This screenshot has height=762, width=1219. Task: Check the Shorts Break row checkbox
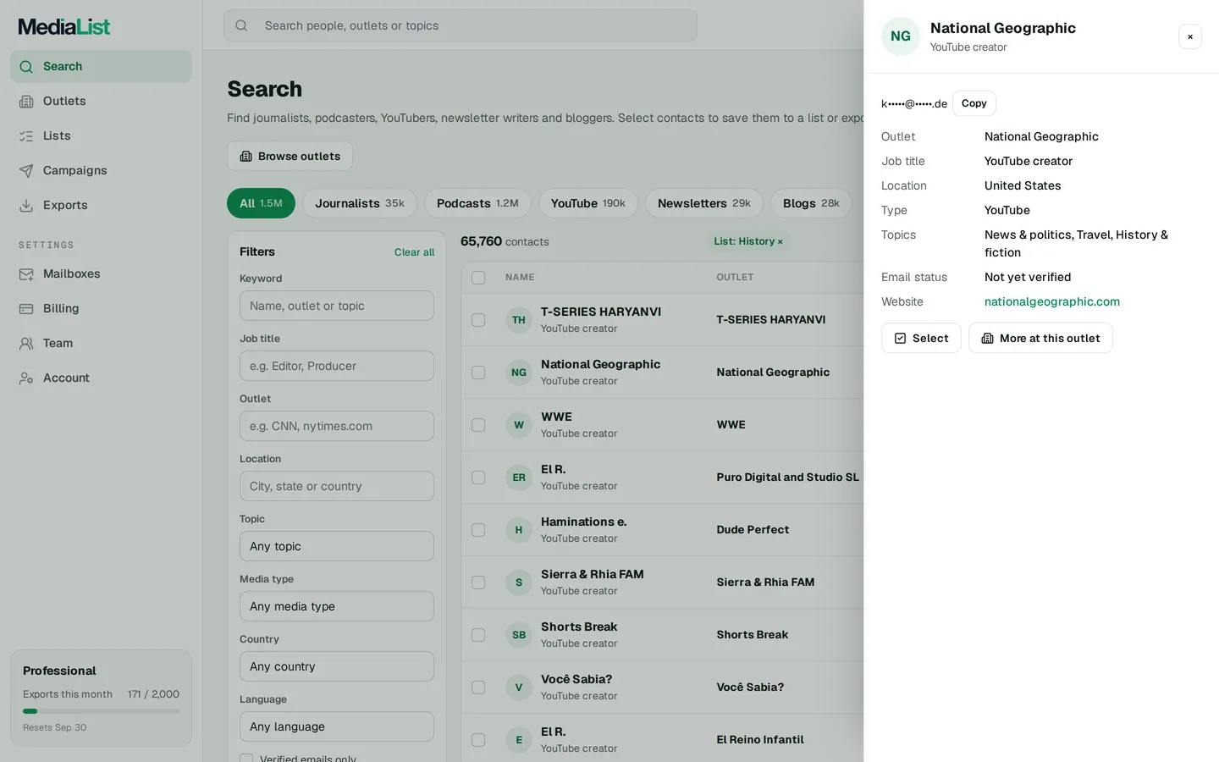[x=478, y=635]
